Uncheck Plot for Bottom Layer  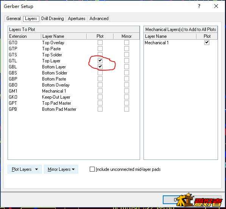(100, 67)
